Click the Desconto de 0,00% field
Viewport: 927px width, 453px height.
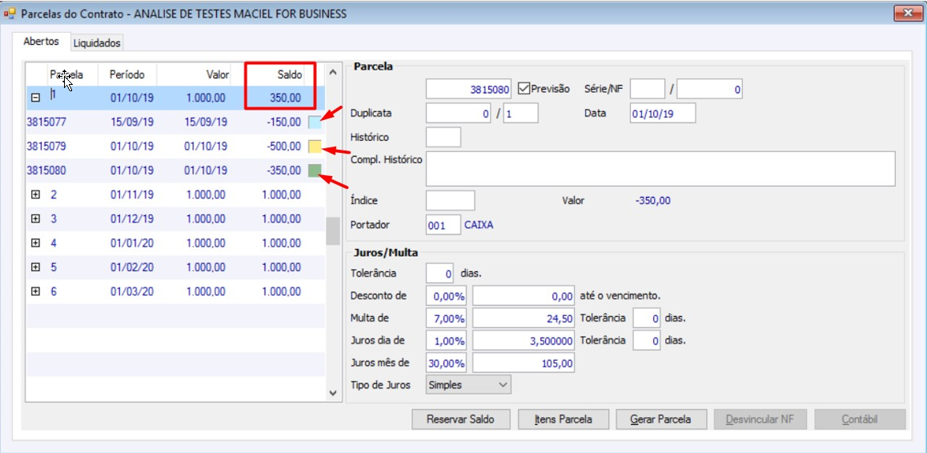click(x=446, y=295)
